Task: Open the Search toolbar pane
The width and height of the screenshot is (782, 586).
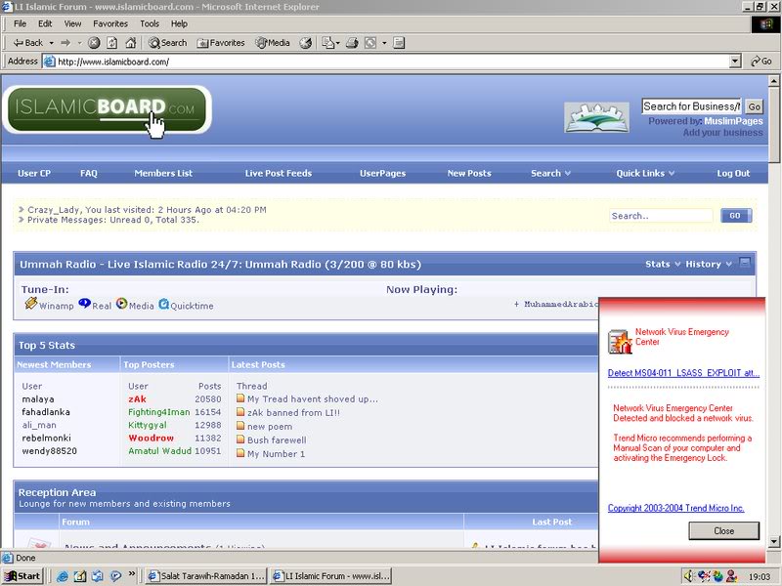Action: 167,43
